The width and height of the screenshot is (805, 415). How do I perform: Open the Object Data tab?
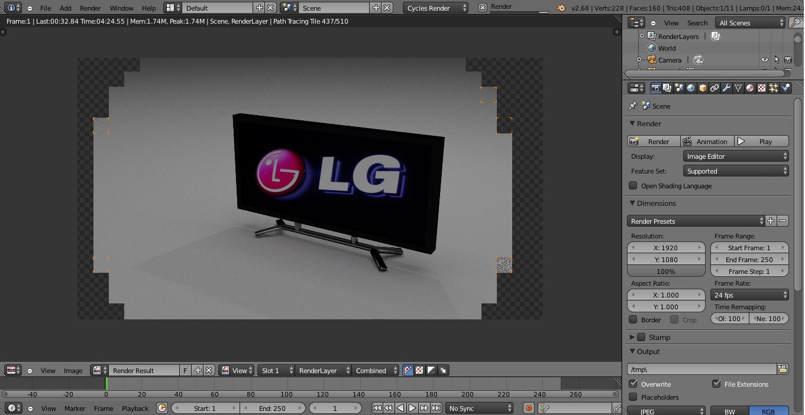[738, 88]
